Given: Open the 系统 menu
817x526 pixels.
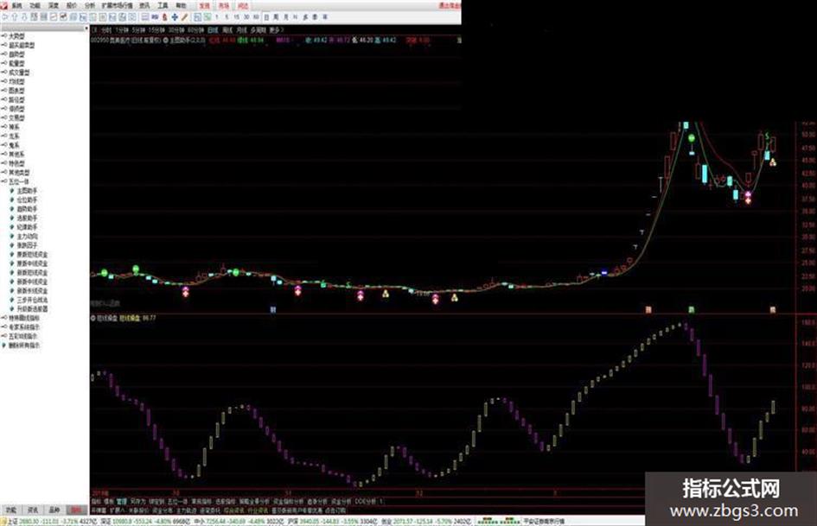Looking at the screenshot, I should point(16,6).
